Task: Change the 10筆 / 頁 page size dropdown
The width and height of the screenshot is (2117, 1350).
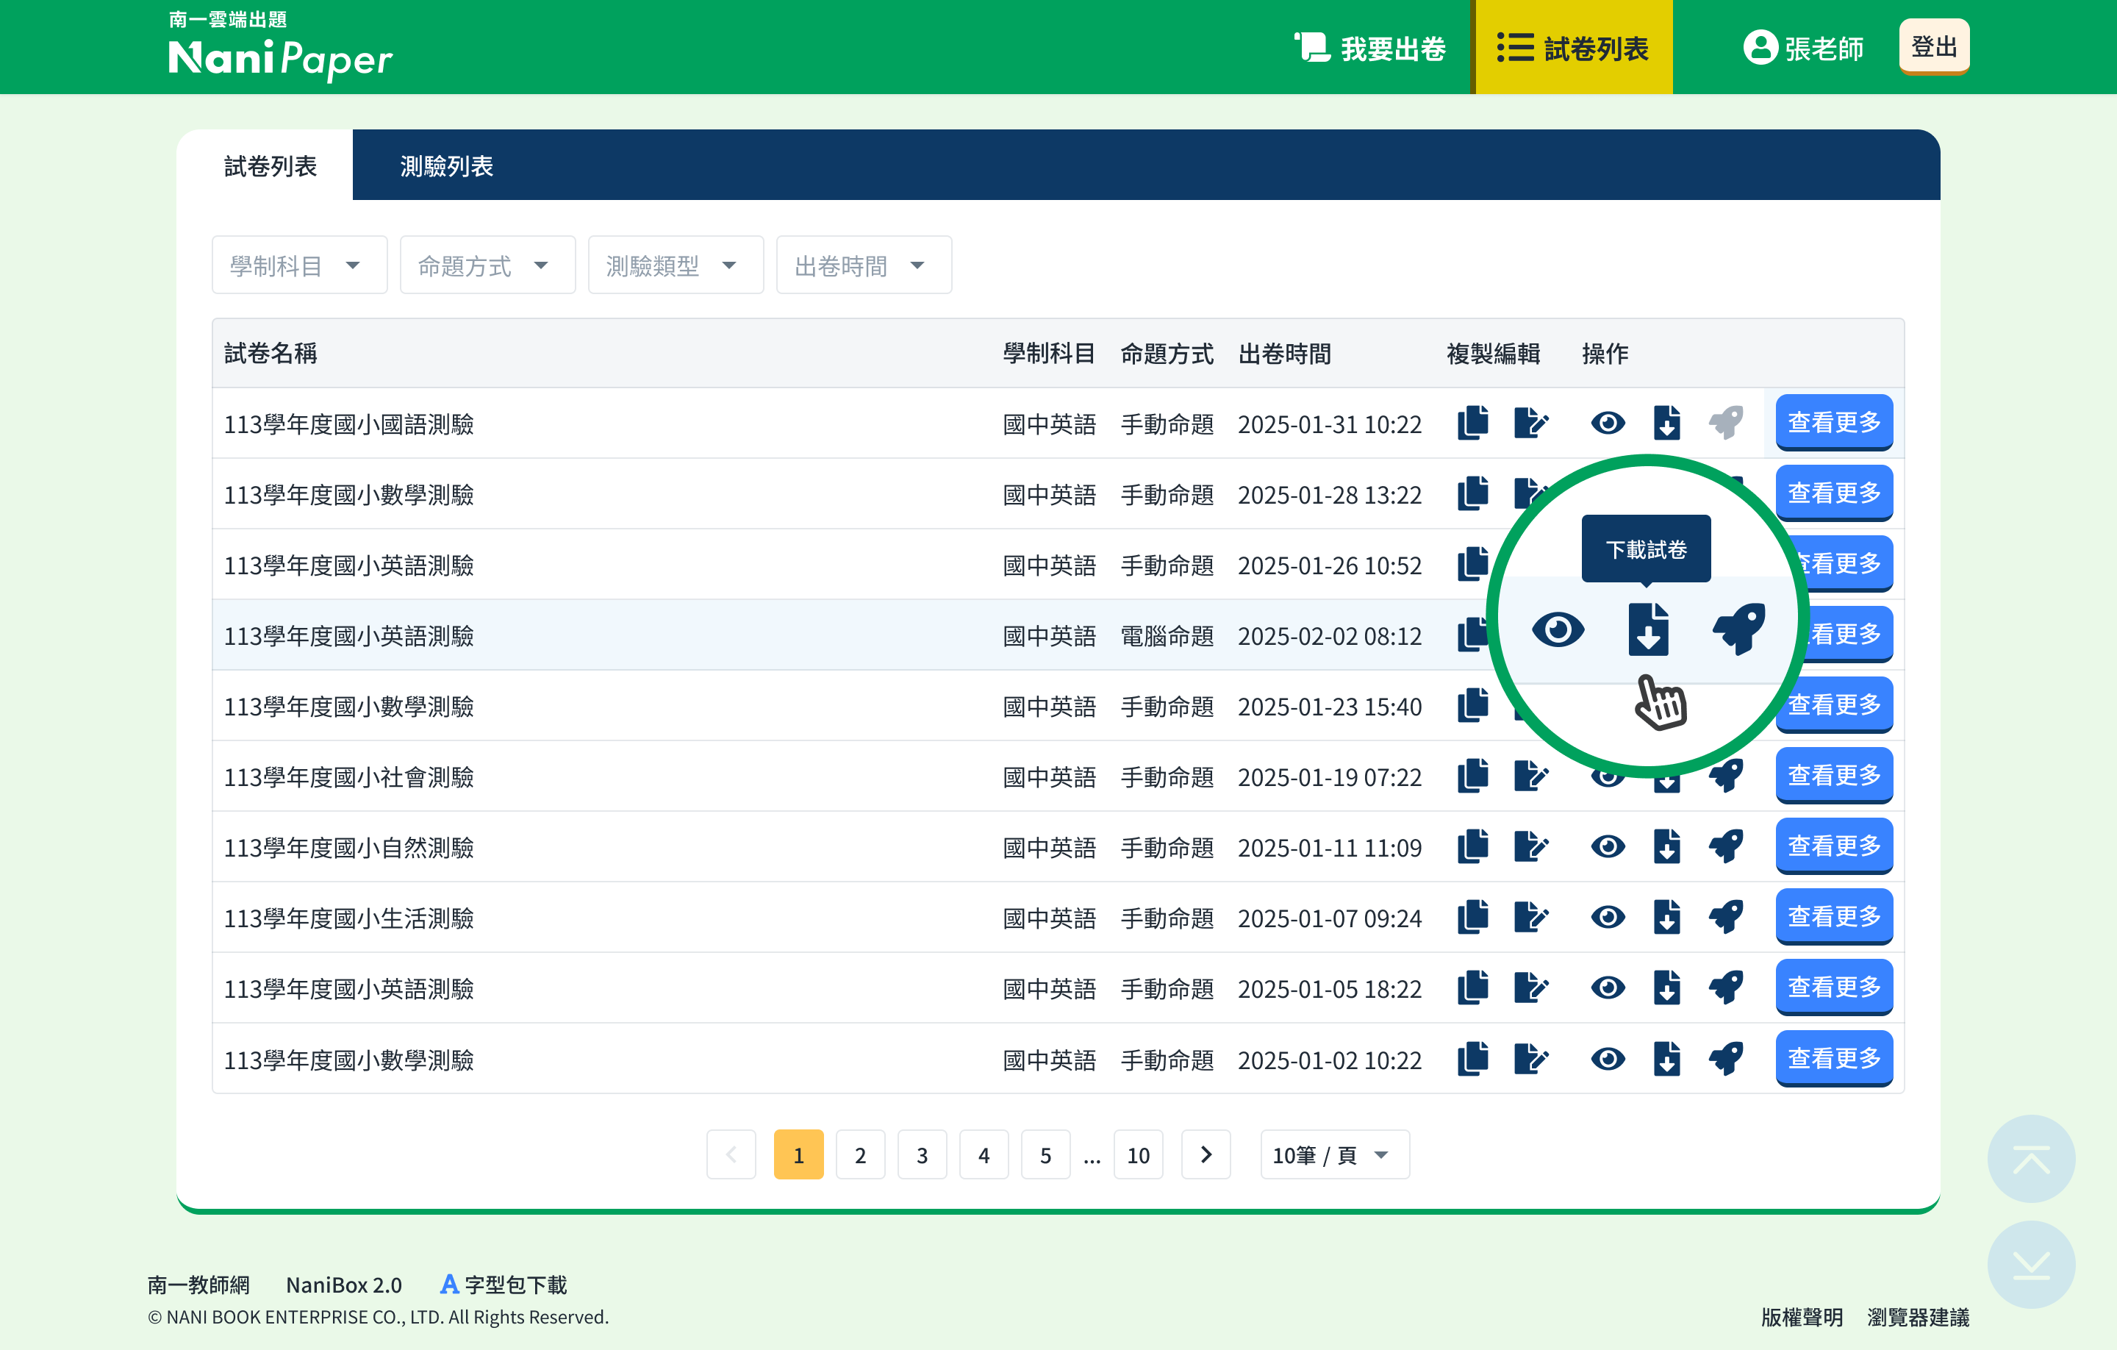Action: click(1335, 1154)
